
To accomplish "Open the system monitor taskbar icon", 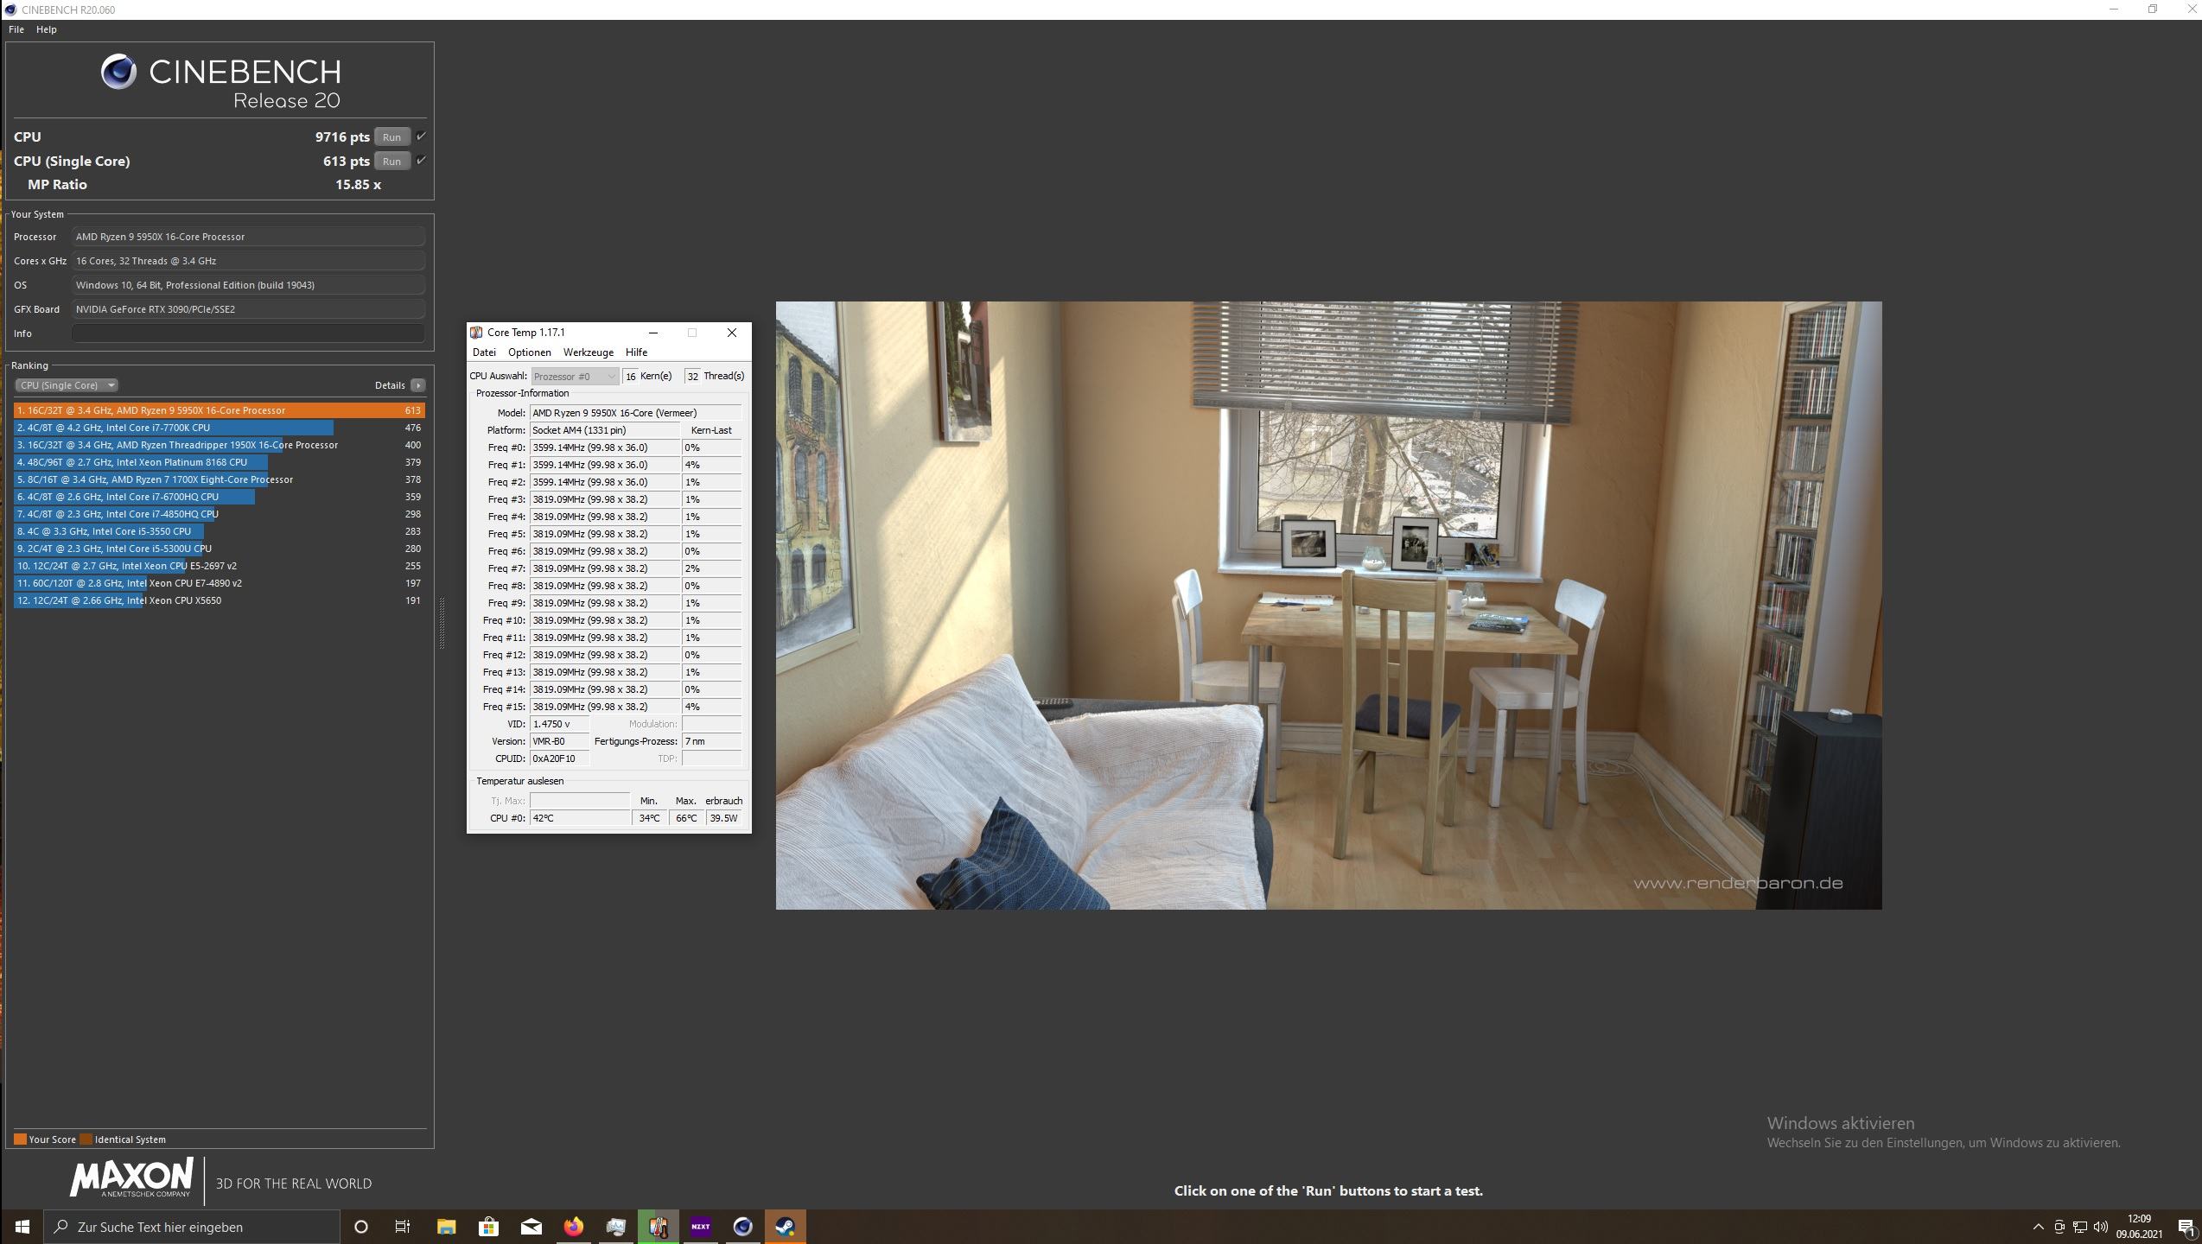I will click(615, 1227).
